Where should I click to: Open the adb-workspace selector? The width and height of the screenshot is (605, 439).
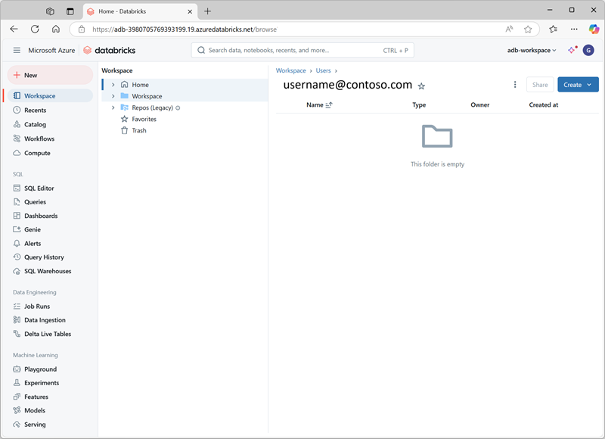[x=531, y=50]
